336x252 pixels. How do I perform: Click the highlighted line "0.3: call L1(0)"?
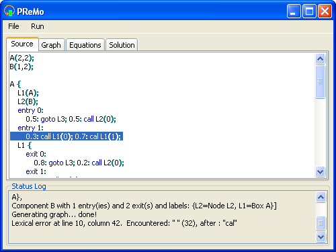tap(67, 136)
